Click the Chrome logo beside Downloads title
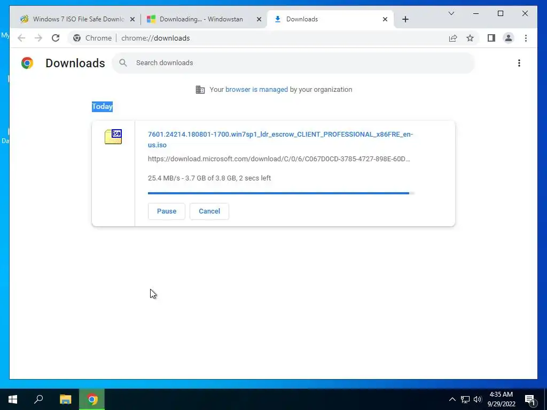The image size is (547, 410). coord(27,63)
